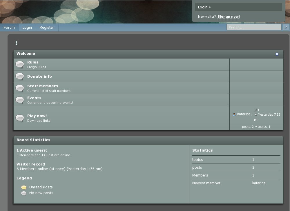Screen dimensions: 290x211
Task: Open the Staff members forum
Action: pyautogui.click(x=43, y=86)
